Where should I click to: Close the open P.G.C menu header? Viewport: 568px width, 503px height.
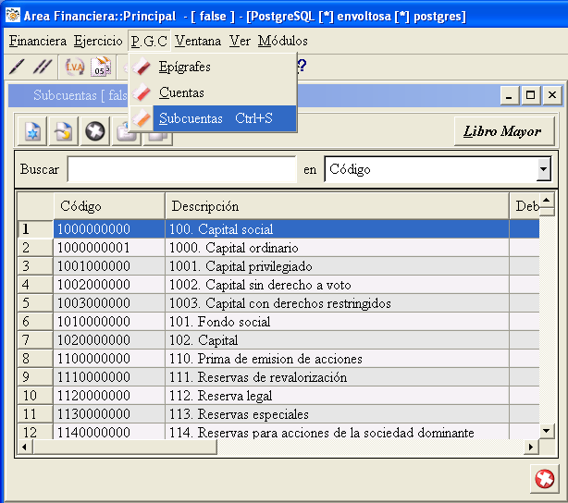tap(149, 41)
